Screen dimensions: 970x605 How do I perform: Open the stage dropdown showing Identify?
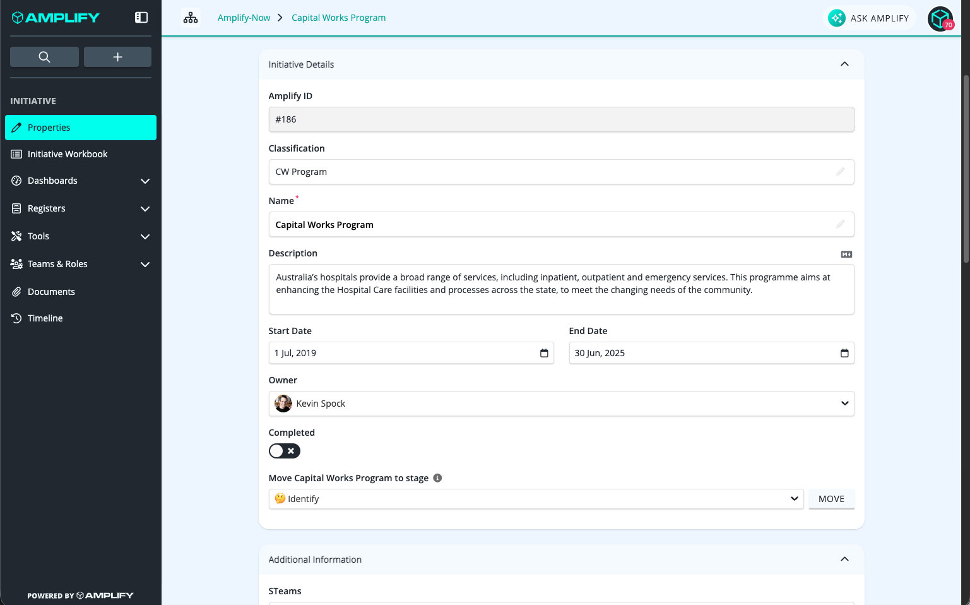pos(536,499)
